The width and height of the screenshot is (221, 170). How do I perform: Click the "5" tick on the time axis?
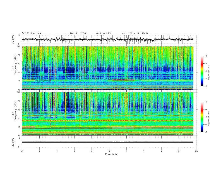pyautogui.click(x=109, y=151)
